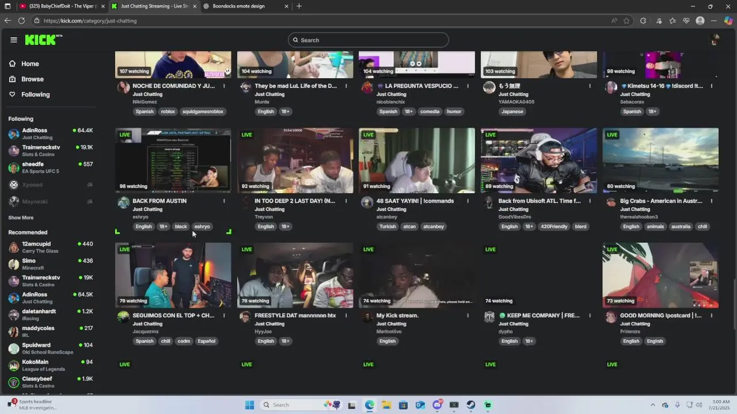Open Simo Minecraft recommended channel
This screenshot has width=737, height=414.
pos(51,264)
